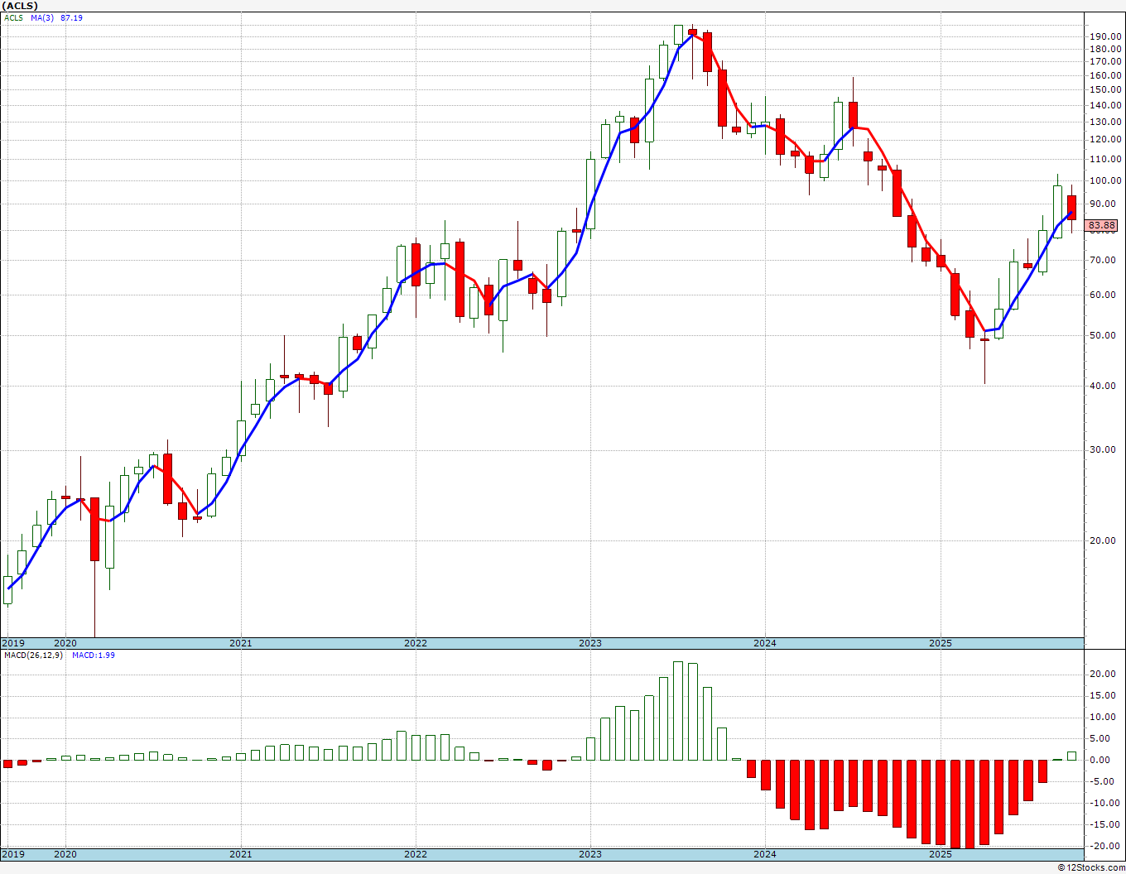Viewport: 1126px width, 874px height.
Task: Click the 2024 label on MACD timeline
Action: tap(765, 854)
